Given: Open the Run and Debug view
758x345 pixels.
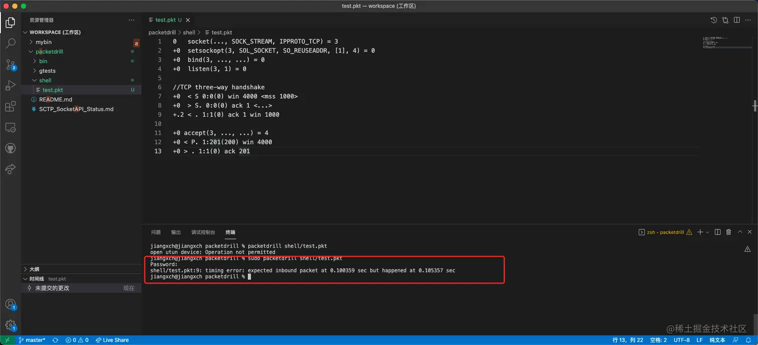Looking at the screenshot, I should [10, 86].
